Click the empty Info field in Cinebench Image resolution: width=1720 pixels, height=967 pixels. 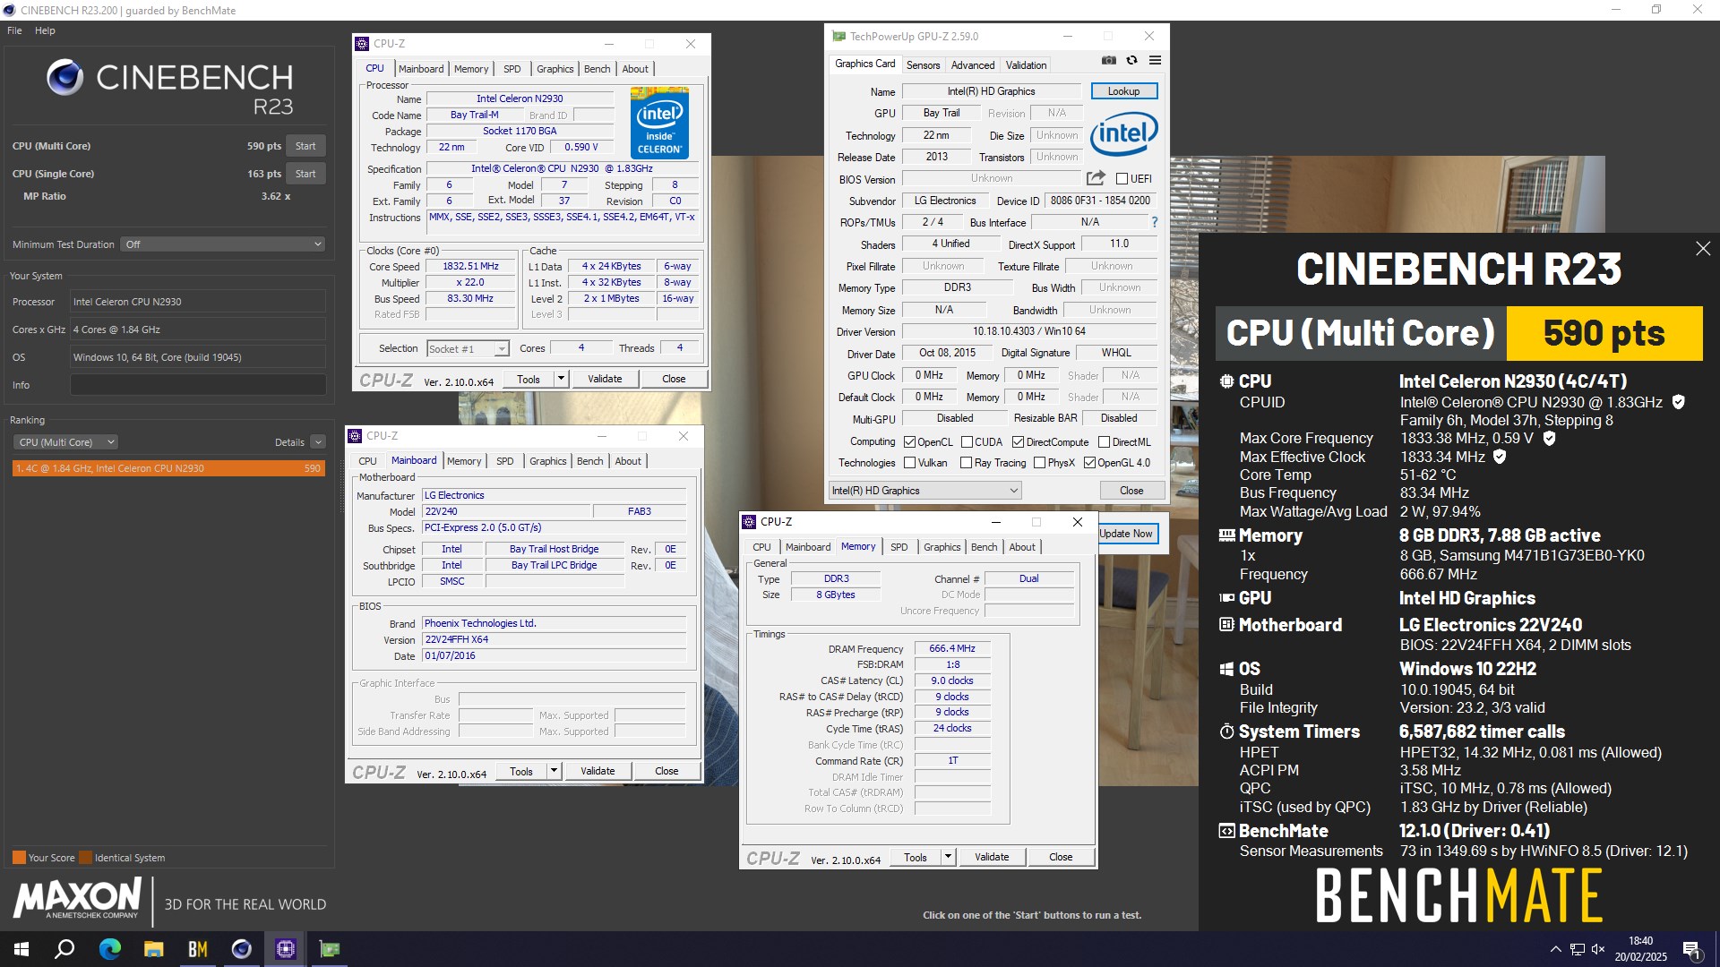click(198, 385)
